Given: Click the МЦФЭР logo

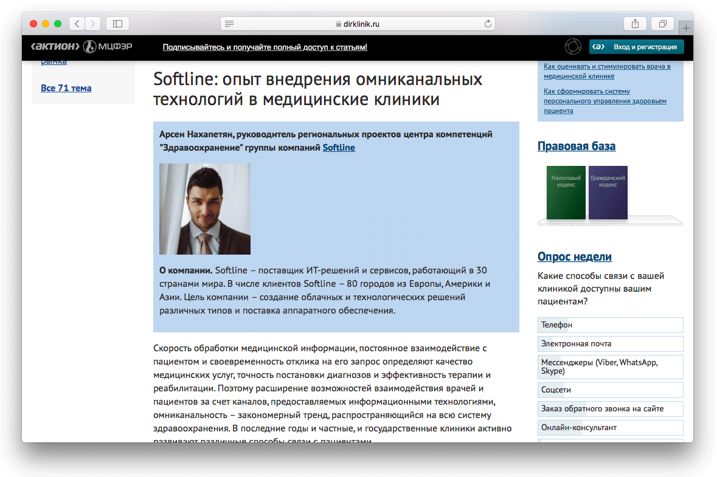Looking at the screenshot, I should pos(108,47).
